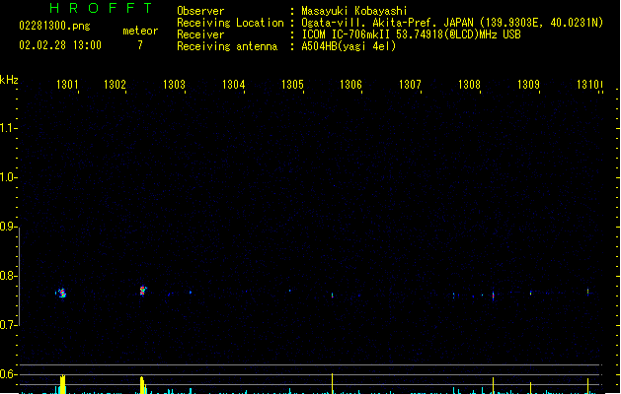The width and height of the screenshot is (621, 394).
Task: Click the echo just after 1308
Action: (x=493, y=295)
